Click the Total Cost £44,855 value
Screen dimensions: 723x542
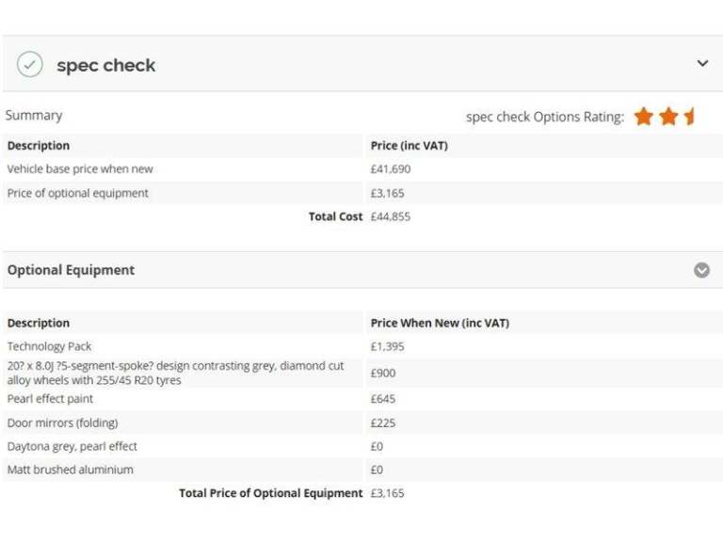(x=390, y=216)
